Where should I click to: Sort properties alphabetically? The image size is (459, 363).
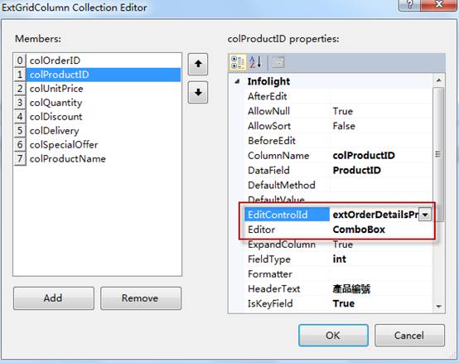(x=255, y=62)
